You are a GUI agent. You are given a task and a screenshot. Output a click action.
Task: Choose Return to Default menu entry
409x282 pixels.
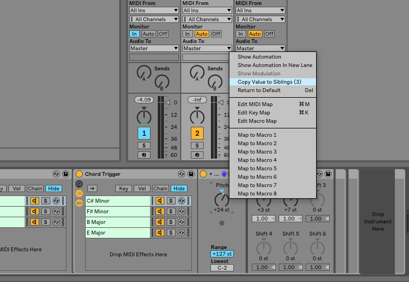[273, 90]
